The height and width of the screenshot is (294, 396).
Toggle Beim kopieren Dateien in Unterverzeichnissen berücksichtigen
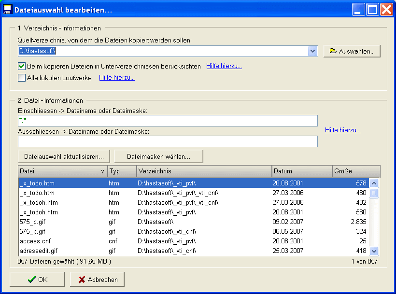[x=22, y=66]
